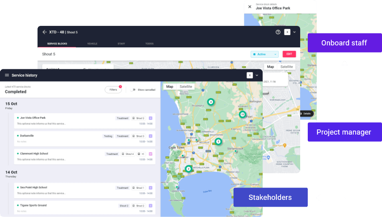This screenshot has width=382, height=217.
Task: Click the map cluster marker labeled 4
Action: click(211, 102)
